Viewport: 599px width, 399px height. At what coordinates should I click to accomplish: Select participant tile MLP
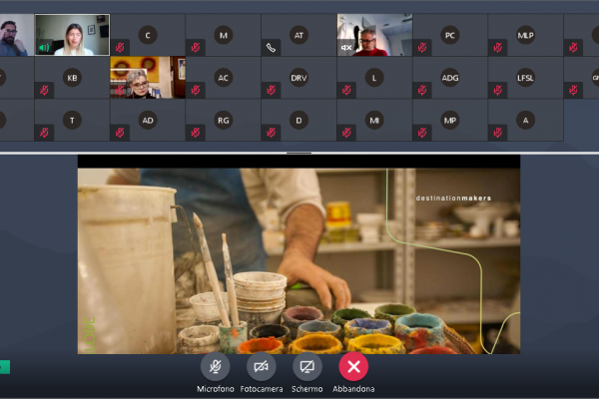click(526, 35)
